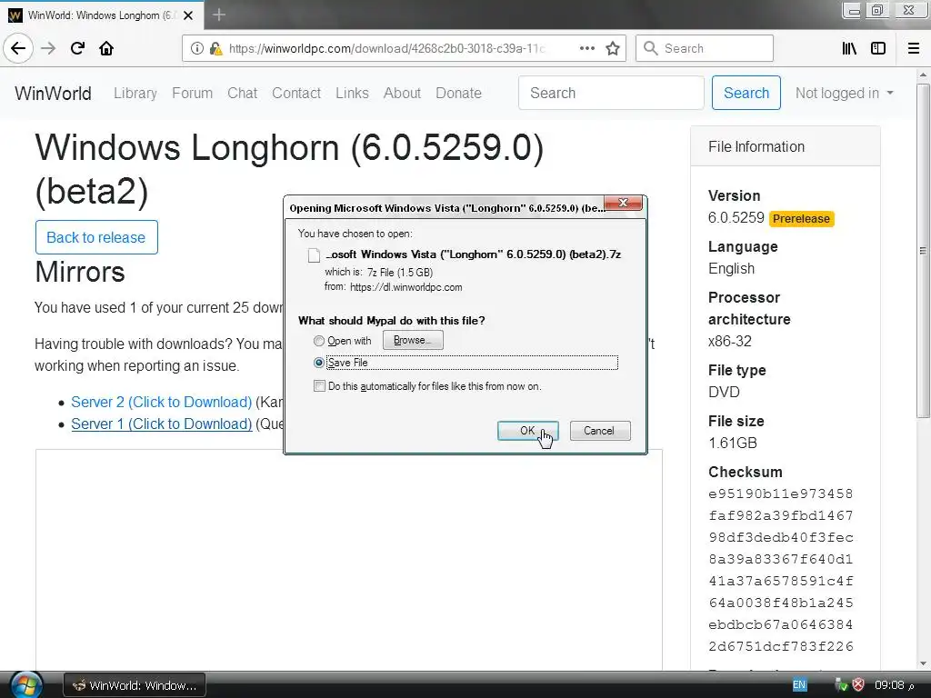
Task: Click the blue Search button on WinWorld
Action: click(x=746, y=94)
